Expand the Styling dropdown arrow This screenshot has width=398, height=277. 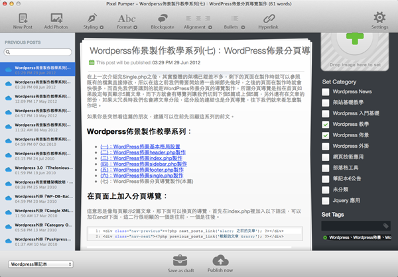[101, 27]
